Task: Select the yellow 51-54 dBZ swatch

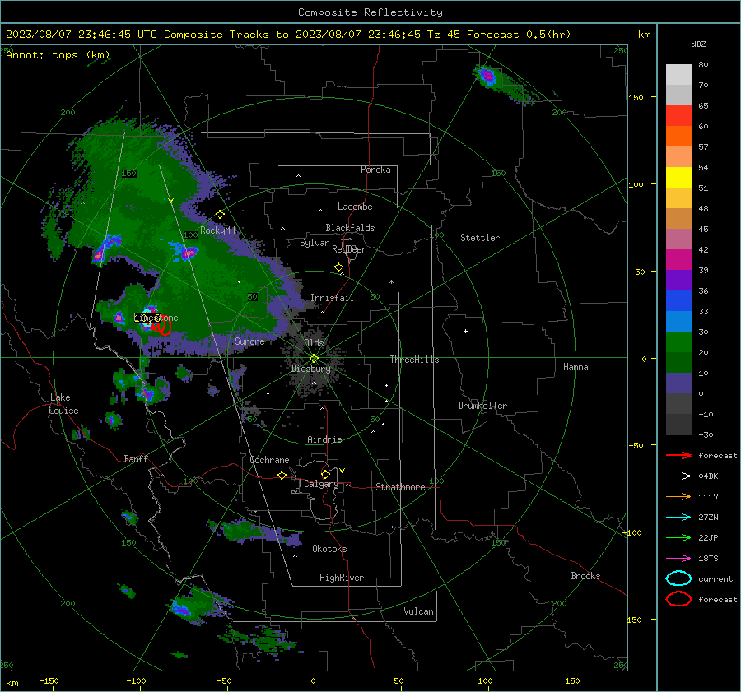Action: click(x=678, y=177)
